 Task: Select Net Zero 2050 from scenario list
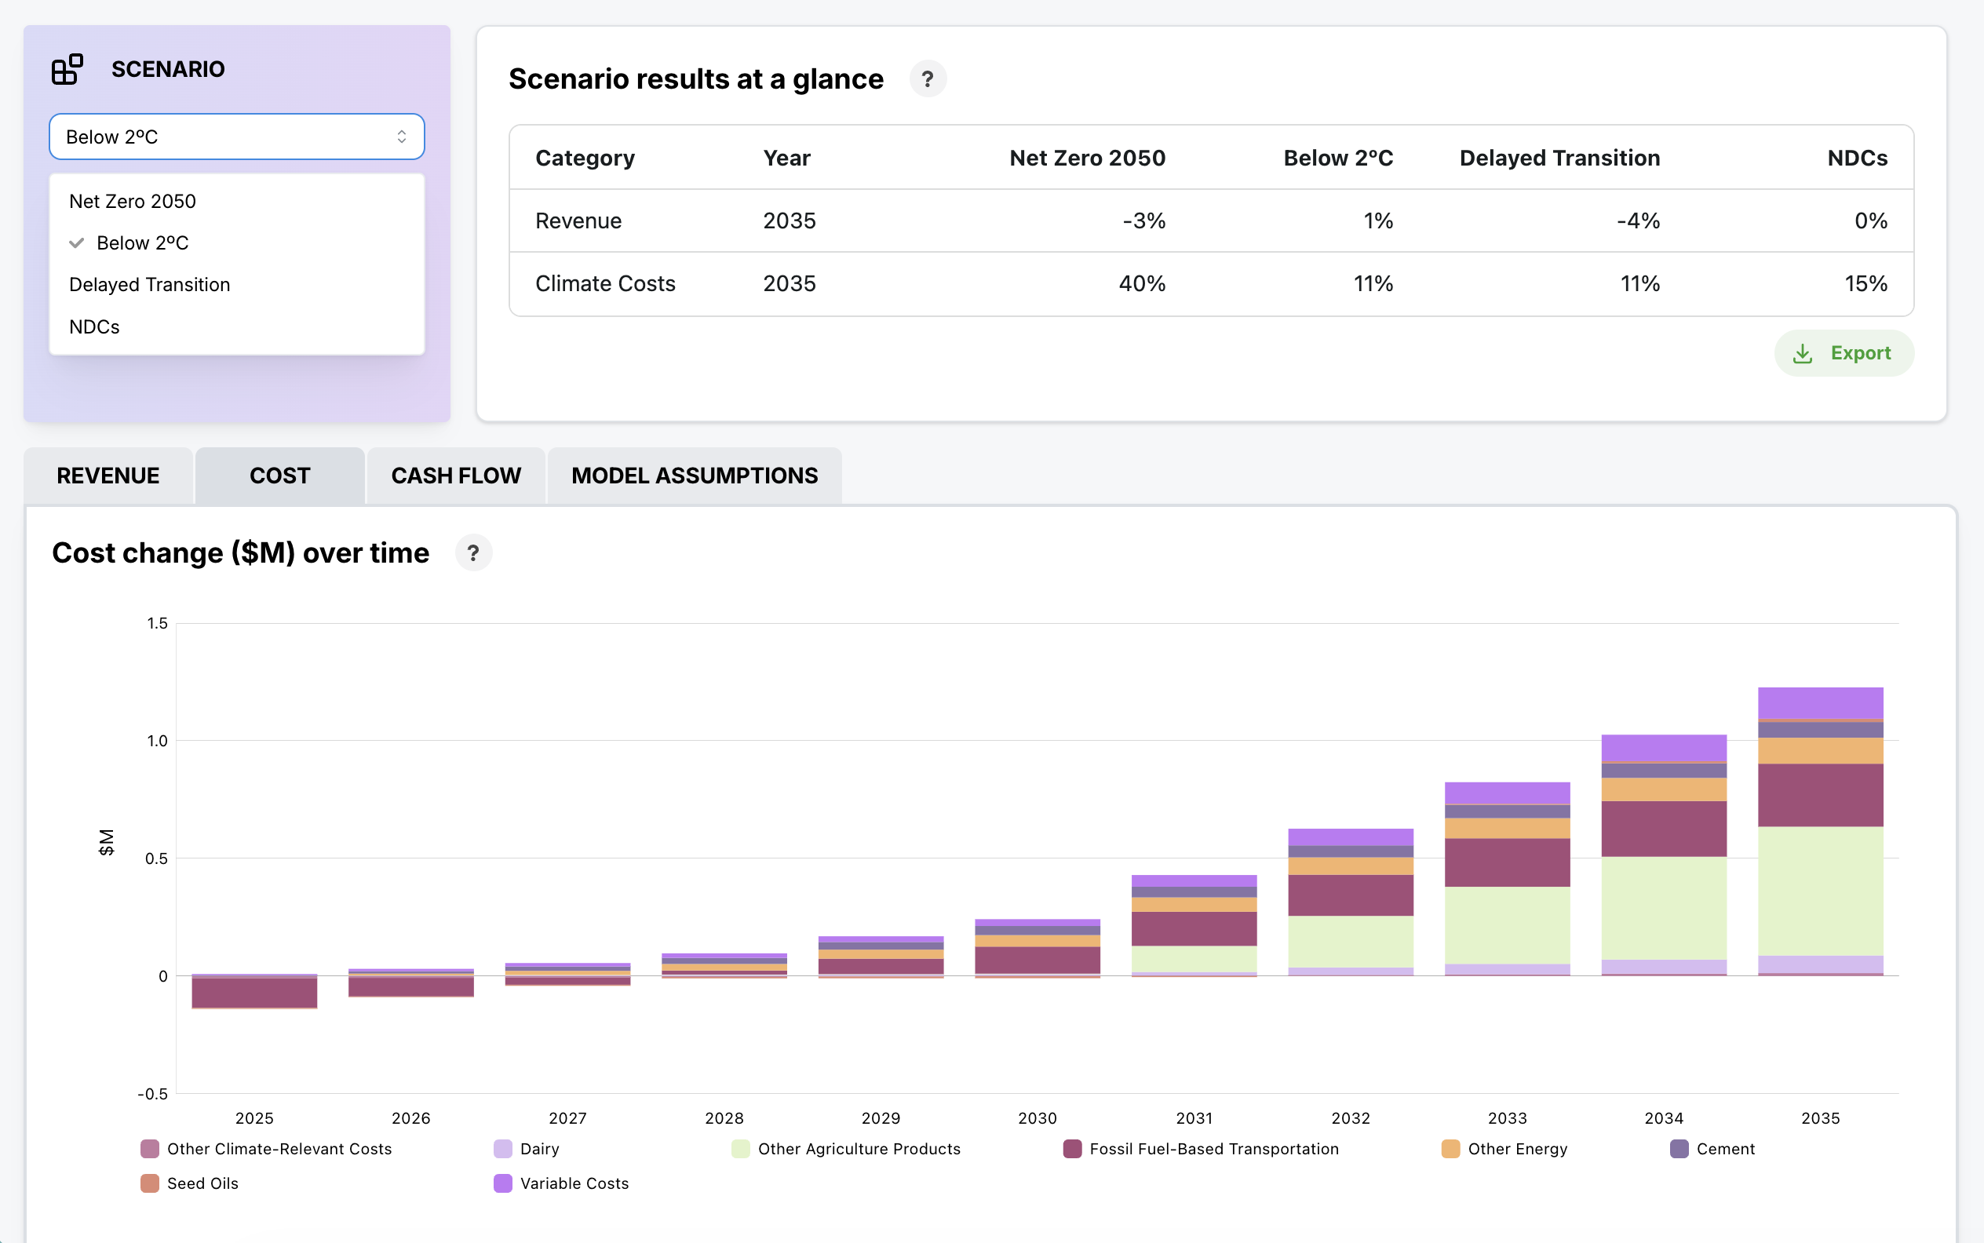tap(133, 202)
